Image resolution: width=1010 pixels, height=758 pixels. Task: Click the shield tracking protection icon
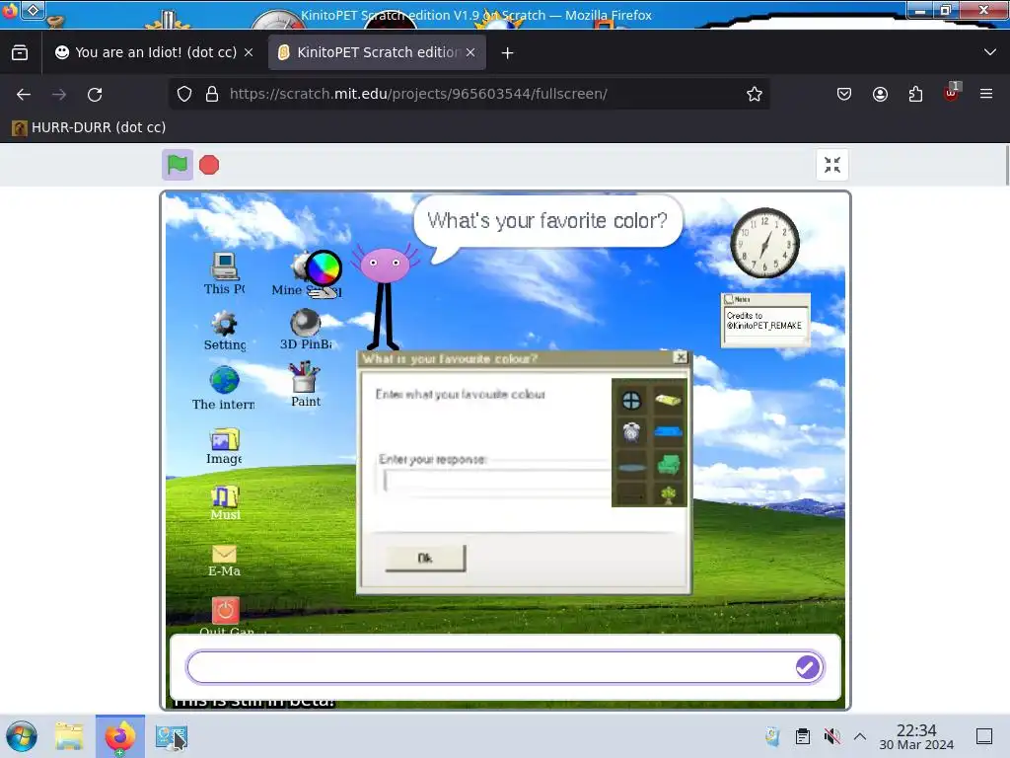pos(184,94)
